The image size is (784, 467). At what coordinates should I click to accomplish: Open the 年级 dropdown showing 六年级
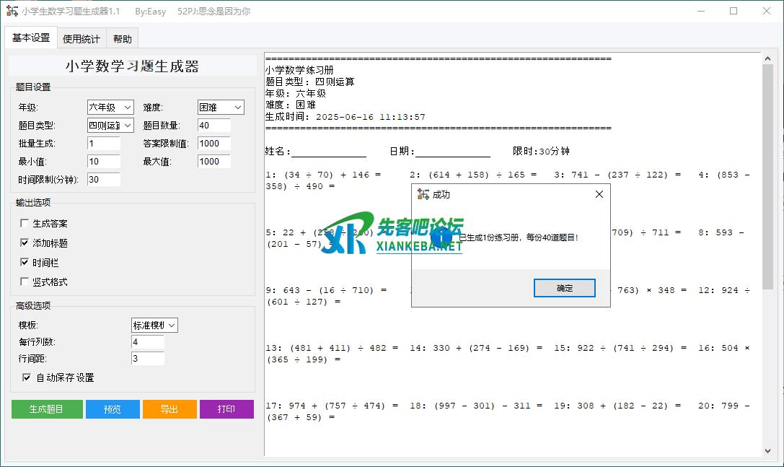pyautogui.click(x=110, y=108)
